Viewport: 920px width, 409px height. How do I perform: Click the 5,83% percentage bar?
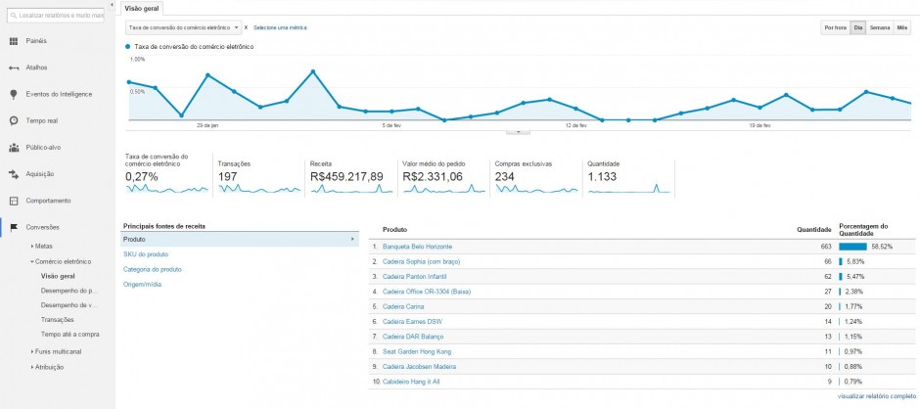click(x=841, y=261)
